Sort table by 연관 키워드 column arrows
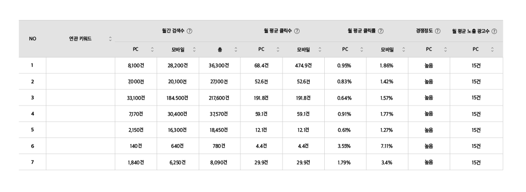 click(110, 39)
